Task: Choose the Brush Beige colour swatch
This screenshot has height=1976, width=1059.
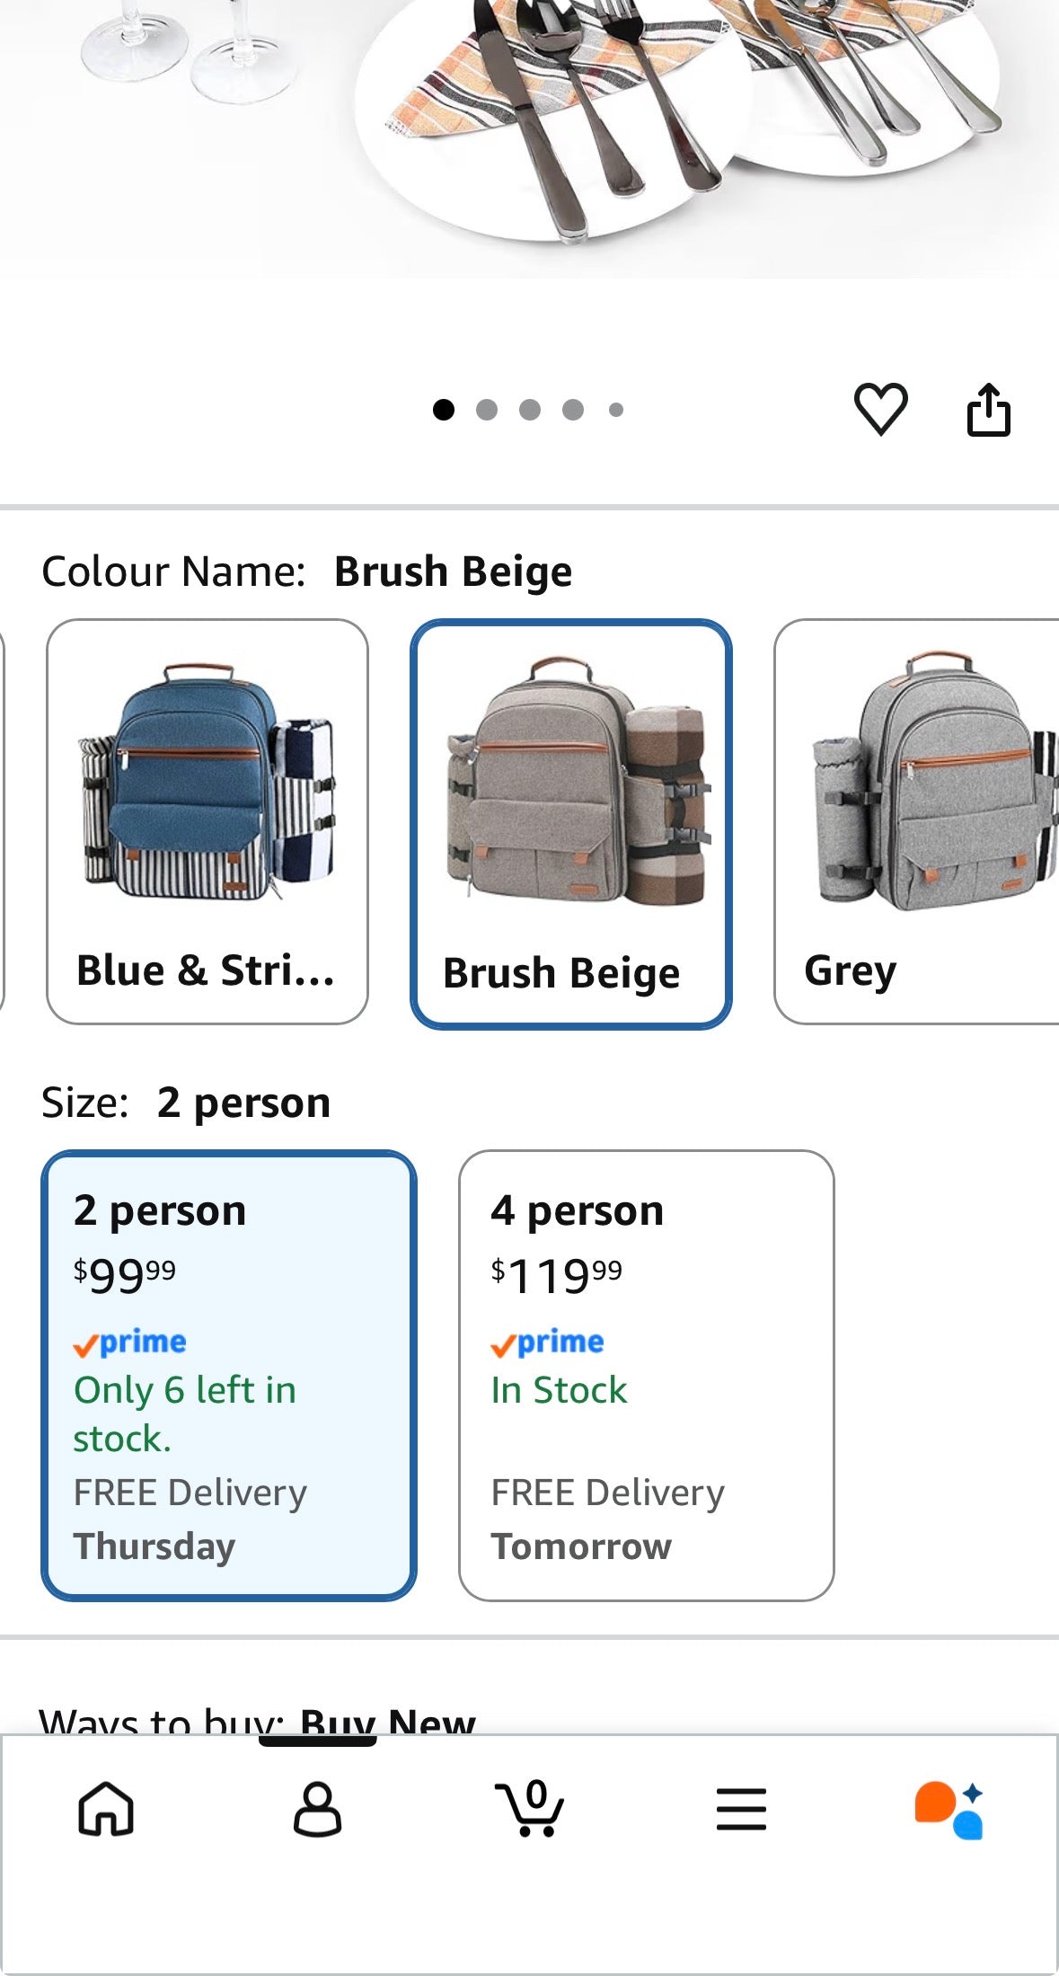Action: (x=571, y=823)
